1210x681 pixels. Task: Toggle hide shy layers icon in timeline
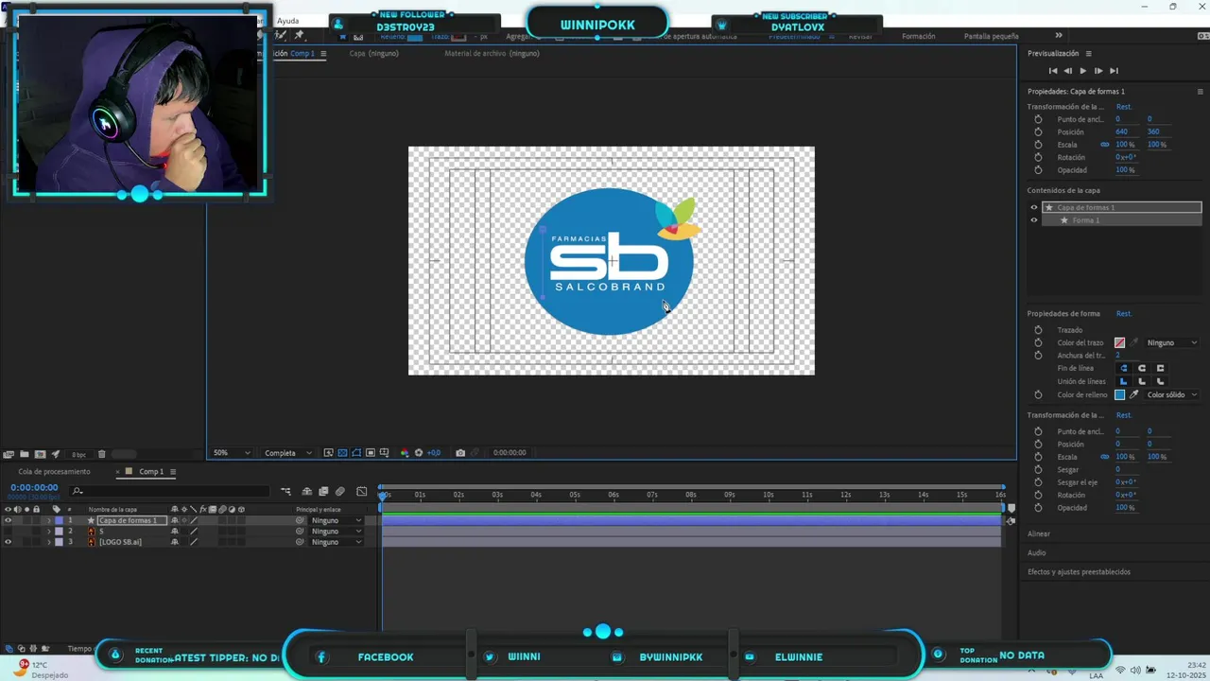click(x=306, y=492)
